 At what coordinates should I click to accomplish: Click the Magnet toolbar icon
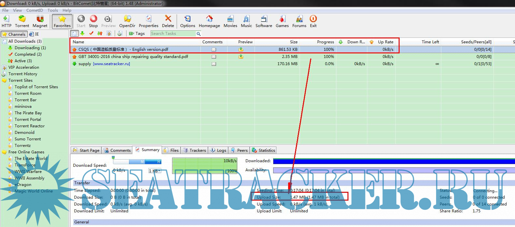point(40,21)
